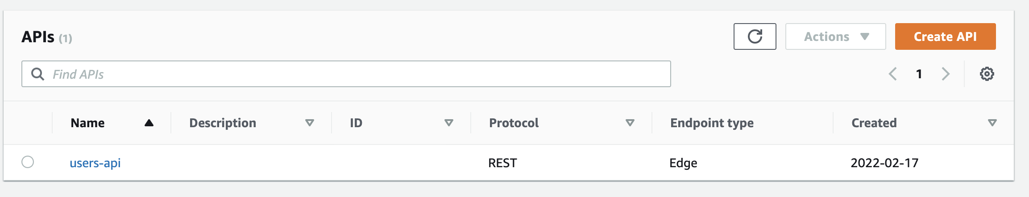Screen dimensions: 1029x197
Task: Go to next page chevron
Action: coord(946,74)
